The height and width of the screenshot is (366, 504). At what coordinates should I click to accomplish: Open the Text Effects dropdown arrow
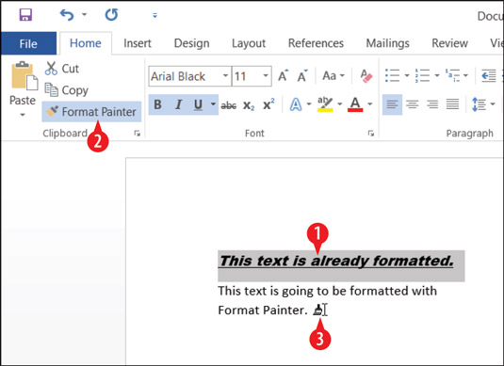(x=309, y=104)
